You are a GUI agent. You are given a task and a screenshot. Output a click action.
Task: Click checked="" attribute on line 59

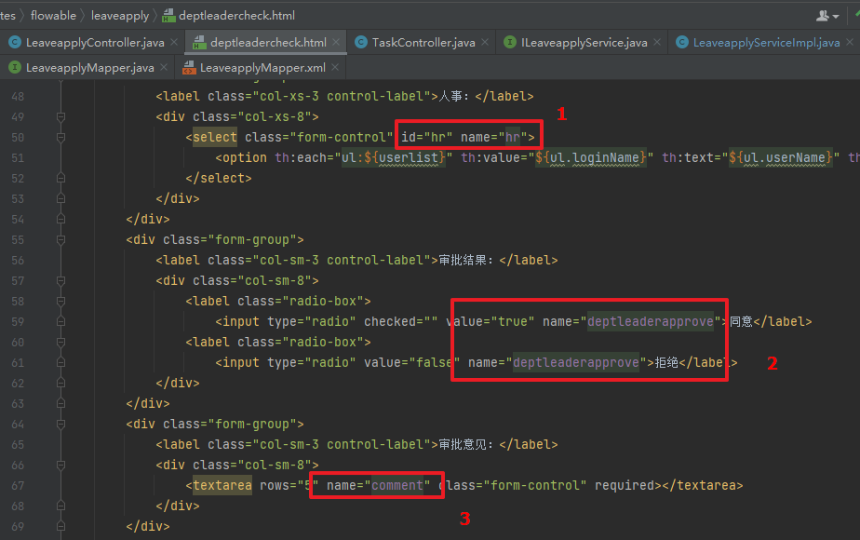pyautogui.click(x=401, y=321)
